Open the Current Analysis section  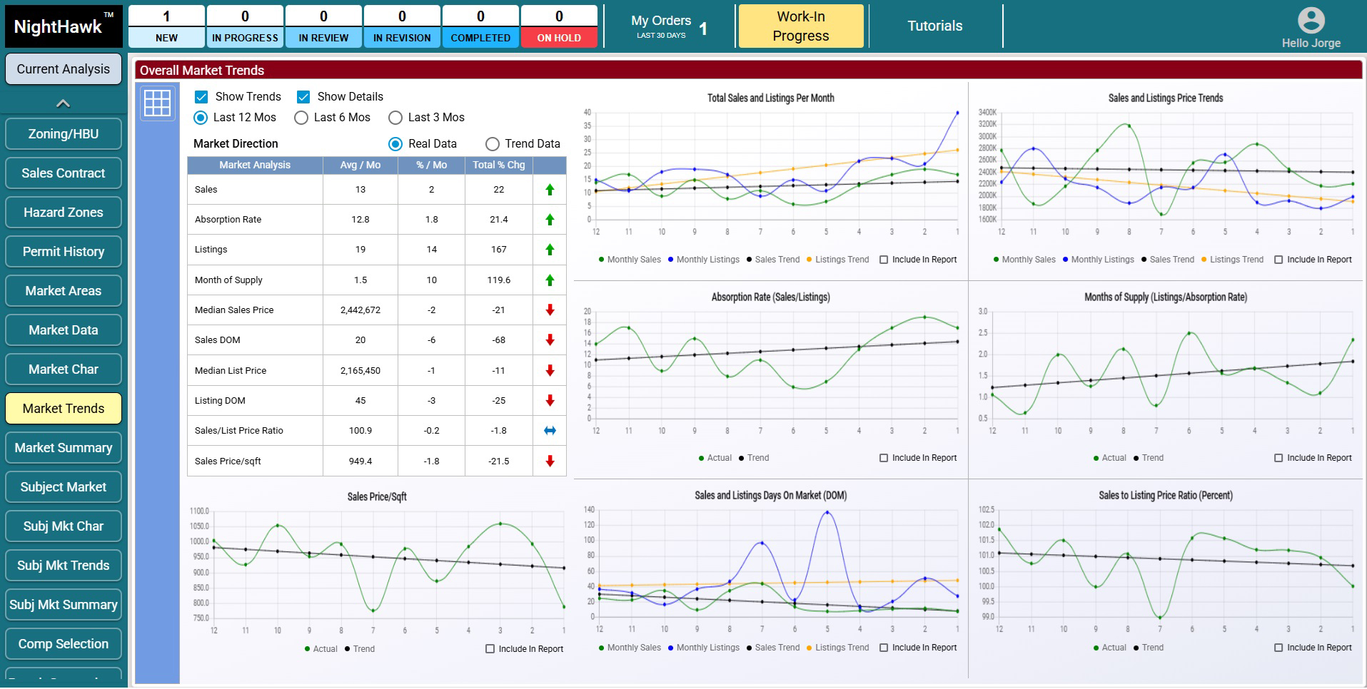point(64,69)
